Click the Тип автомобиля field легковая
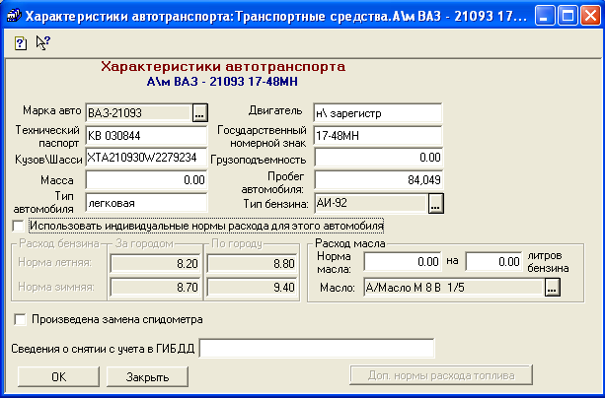The image size is (605, 398). [x=146, y=203]
